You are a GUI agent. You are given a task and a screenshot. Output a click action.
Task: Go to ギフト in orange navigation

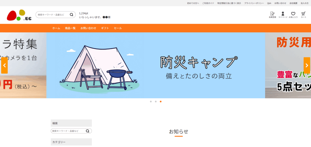pos(105,28)
